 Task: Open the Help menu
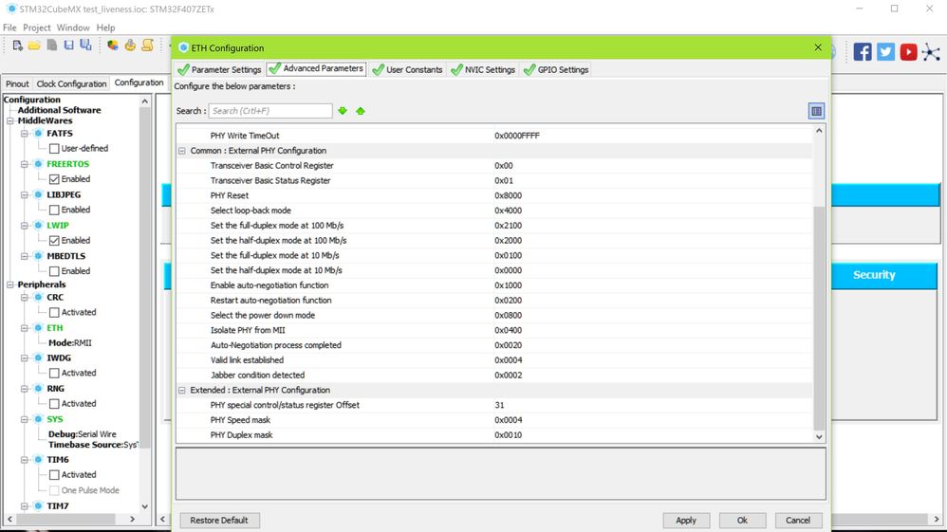click(x=105, y=28)
